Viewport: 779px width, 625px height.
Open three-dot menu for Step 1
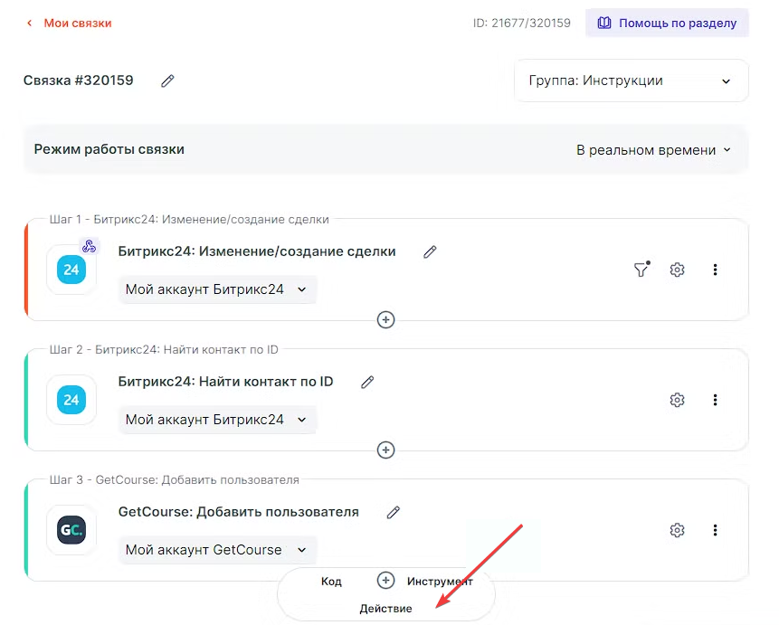coord(715,270)
